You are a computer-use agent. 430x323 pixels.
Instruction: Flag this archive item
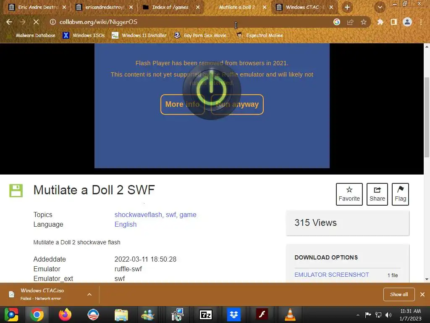(x=400, y=194)
